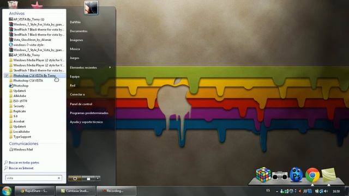Image resolution: width=349 pixels, height=196 pixels.
Task: Open SteelFlash 7 Black theme folder result
Action: pos(37,70)
